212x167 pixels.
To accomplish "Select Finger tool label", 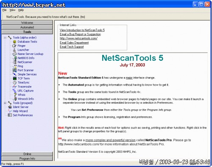I will pyautogui.click(x=22, y=46).
